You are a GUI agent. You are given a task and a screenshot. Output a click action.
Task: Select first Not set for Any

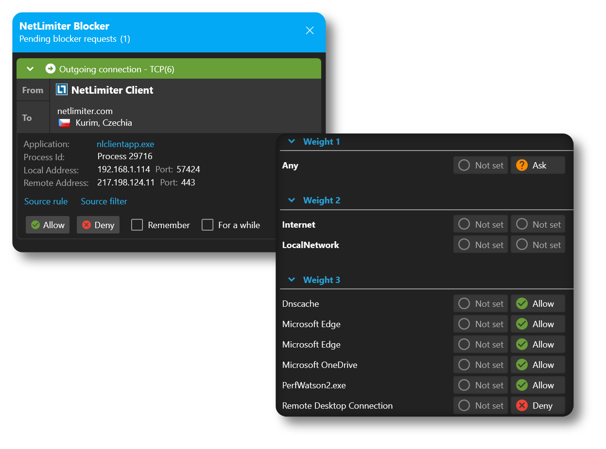[x=481, y=165]
